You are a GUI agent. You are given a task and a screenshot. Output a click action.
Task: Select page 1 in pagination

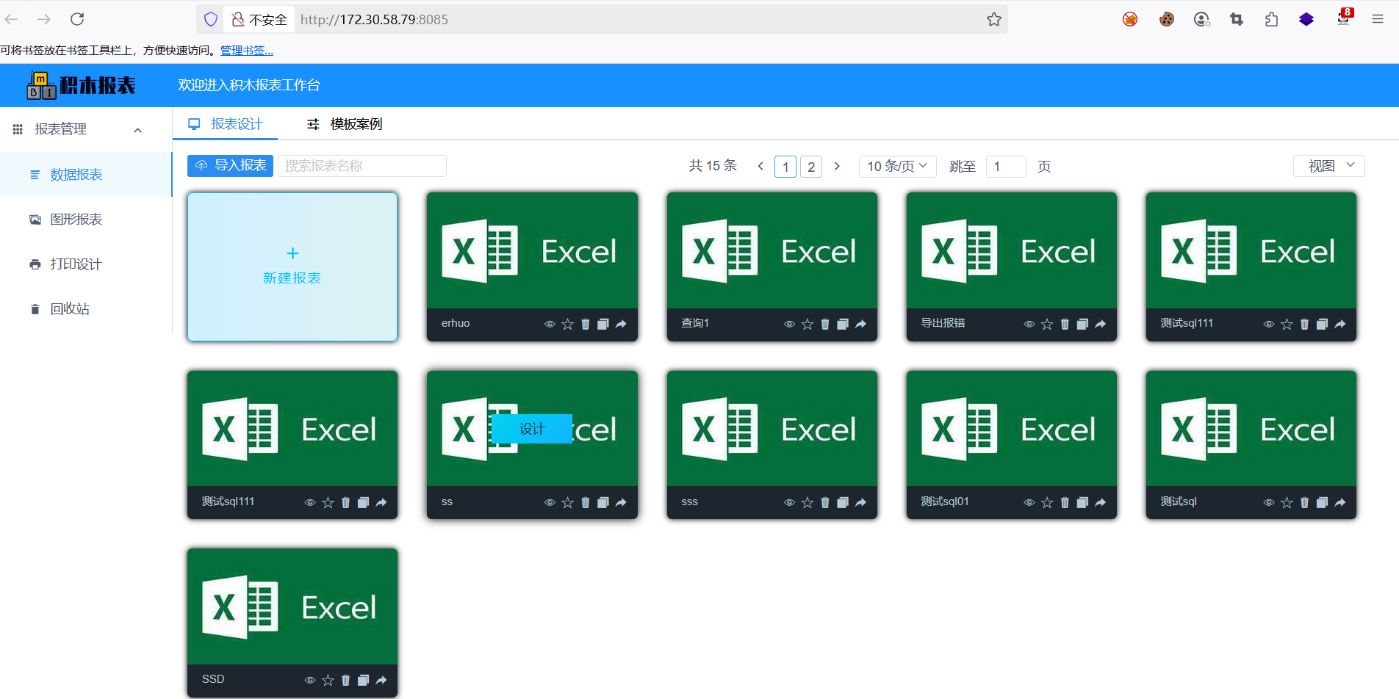point(785,167)
